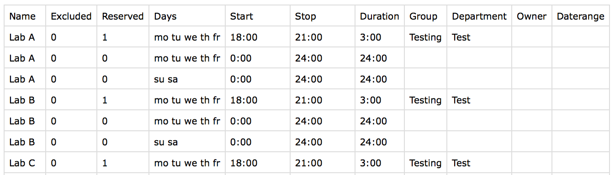The height and width of the screenshot is (175, 615).
Task: Click the Days column header
Action: coord(187,16)
